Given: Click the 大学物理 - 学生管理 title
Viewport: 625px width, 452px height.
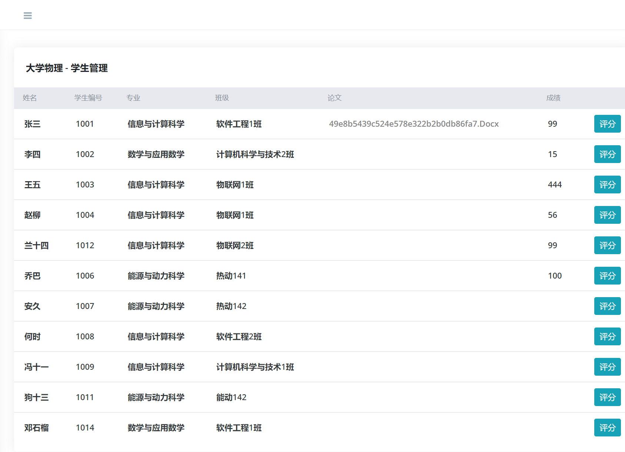Looking at the screenshot, I should [x=67, y=69].
